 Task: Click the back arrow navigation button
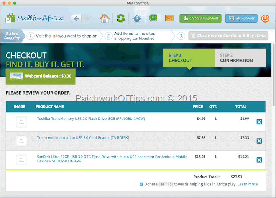pyautogui.click(x=76, y=18)
